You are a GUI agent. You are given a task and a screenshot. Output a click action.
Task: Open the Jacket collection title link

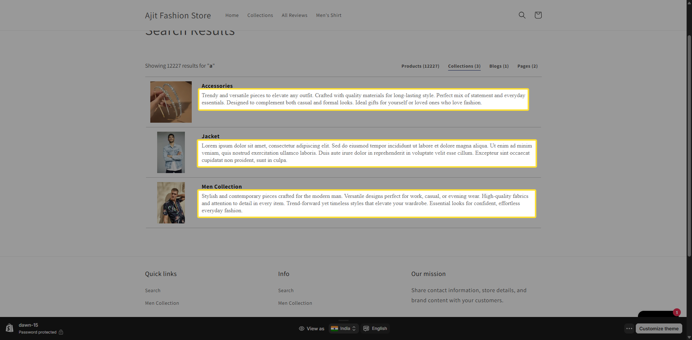210,136
